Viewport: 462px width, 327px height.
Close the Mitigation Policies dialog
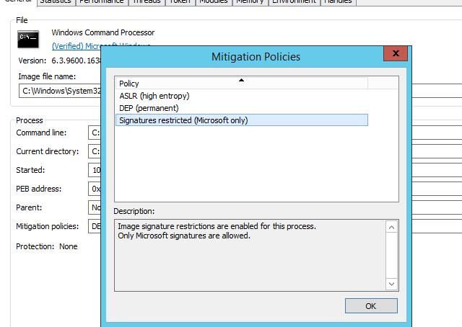[396, 53]
